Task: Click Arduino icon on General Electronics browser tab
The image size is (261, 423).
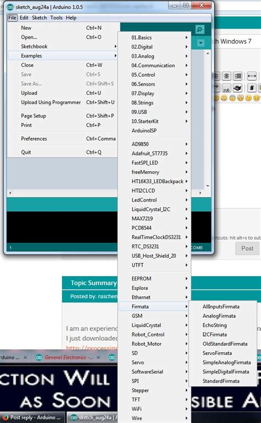Action: (x=39, y=357)
